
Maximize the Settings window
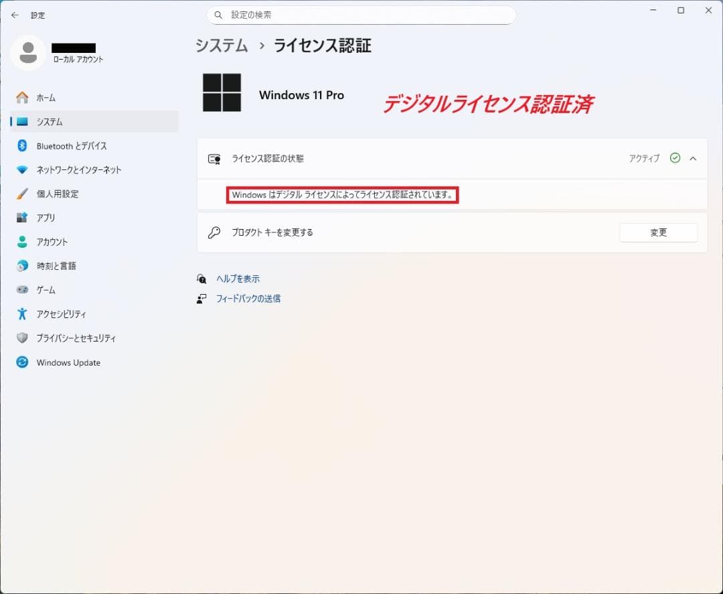click(x=681, y=10)
